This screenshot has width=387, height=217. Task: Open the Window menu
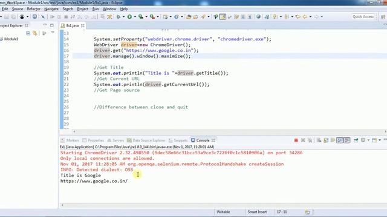click(109, 9)
